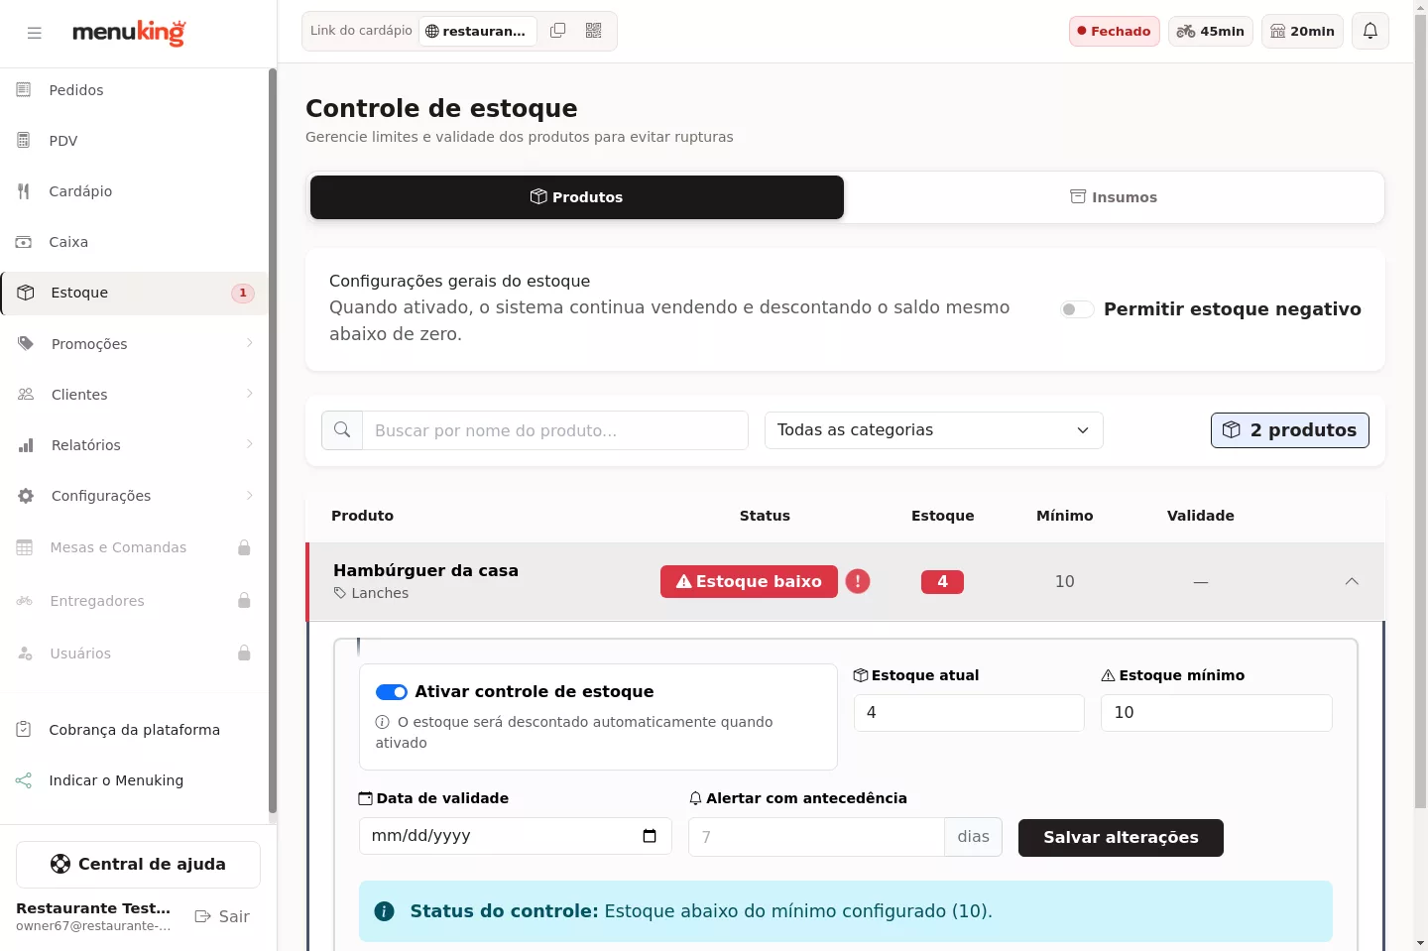Click the Hambúrguer da casa product name
The width and height of the screenshot is (1428, 951).
[x=425, y=570]
